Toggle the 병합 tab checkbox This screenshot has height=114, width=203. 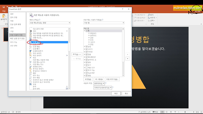pos(87,76)
